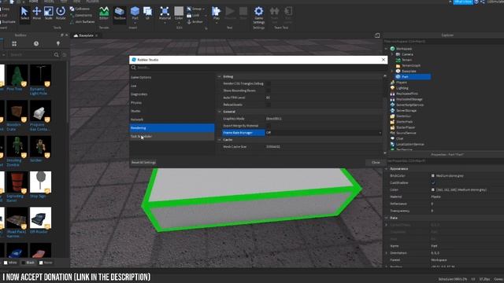The width and height of the screenshot is (504, 283).
Task: Select Black background option in toolbox
Action: (28, 263)
